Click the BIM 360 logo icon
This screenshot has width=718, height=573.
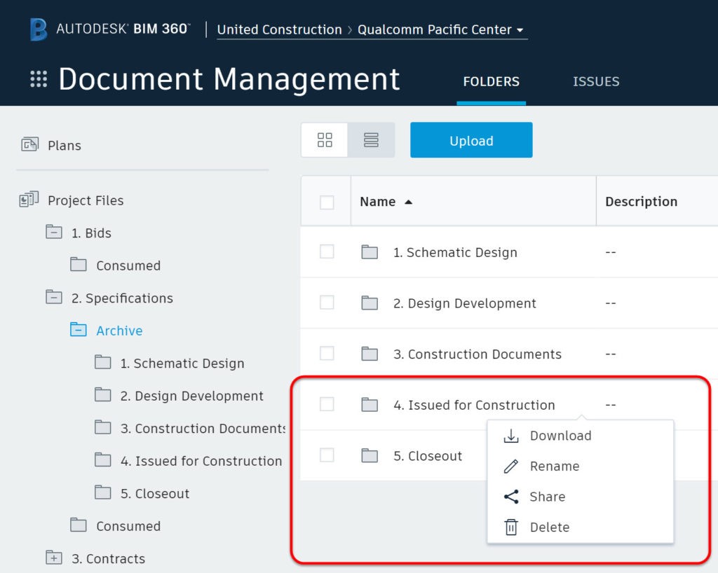(39, 29)
